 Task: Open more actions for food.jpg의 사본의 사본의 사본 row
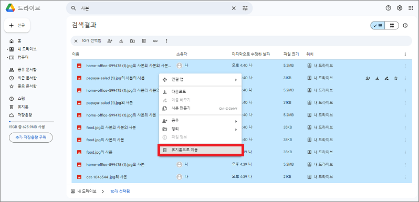[405, 127]
